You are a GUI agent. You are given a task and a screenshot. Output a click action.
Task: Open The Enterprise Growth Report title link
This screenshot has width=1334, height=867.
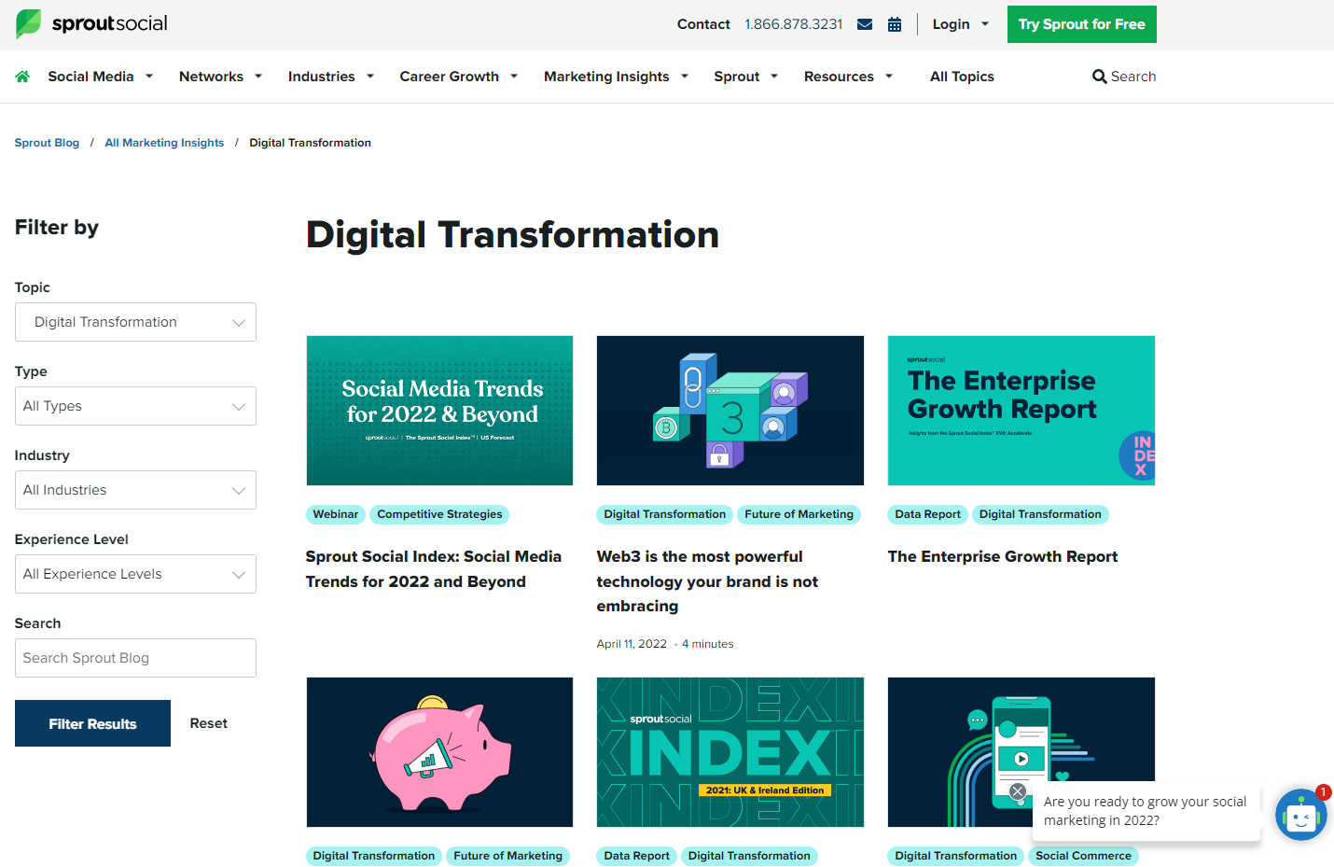click(x=1003, y=556)
